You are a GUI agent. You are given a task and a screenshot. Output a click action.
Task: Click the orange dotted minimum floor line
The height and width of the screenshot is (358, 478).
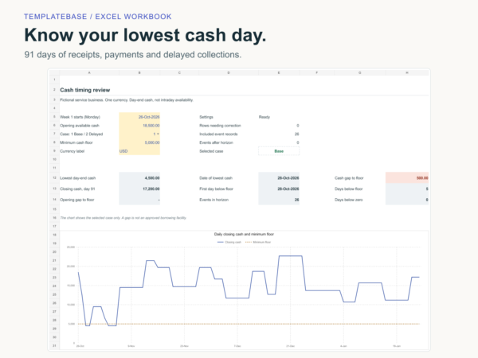click(249, 324)
